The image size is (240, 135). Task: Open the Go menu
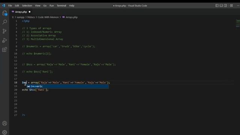[x=45, y=6]
